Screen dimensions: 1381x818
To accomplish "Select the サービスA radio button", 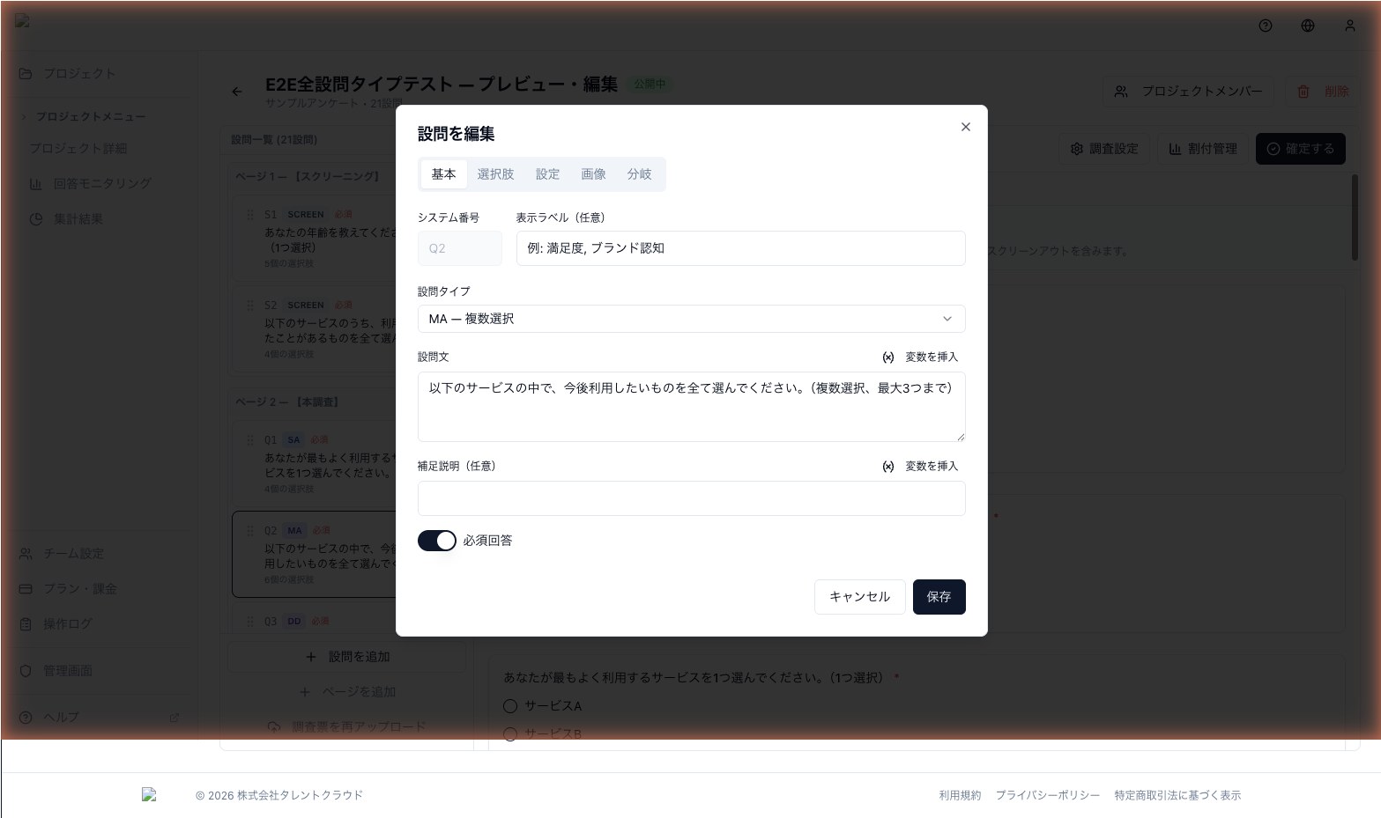I will 510,705.
